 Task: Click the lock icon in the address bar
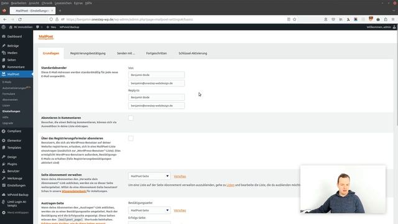point(57,19)
